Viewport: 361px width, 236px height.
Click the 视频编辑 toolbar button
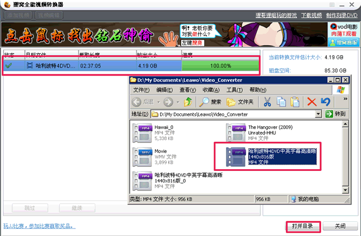pyautogui.click(x=49, y=15)
